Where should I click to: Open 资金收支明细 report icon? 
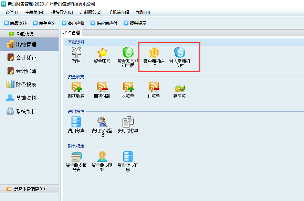102,157
